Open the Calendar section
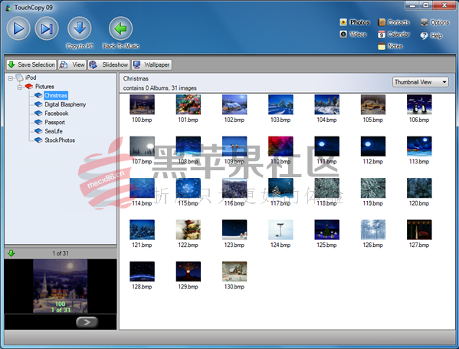459x349 pixels. [x=394, y=35]
